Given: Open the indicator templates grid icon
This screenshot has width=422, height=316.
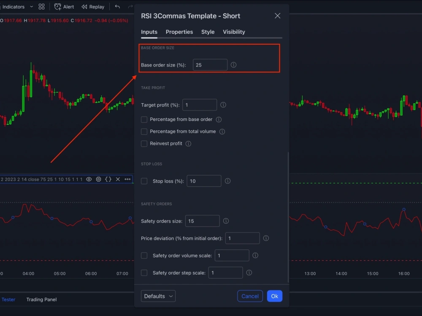Looking at the screenshot, I should point(41,7).
